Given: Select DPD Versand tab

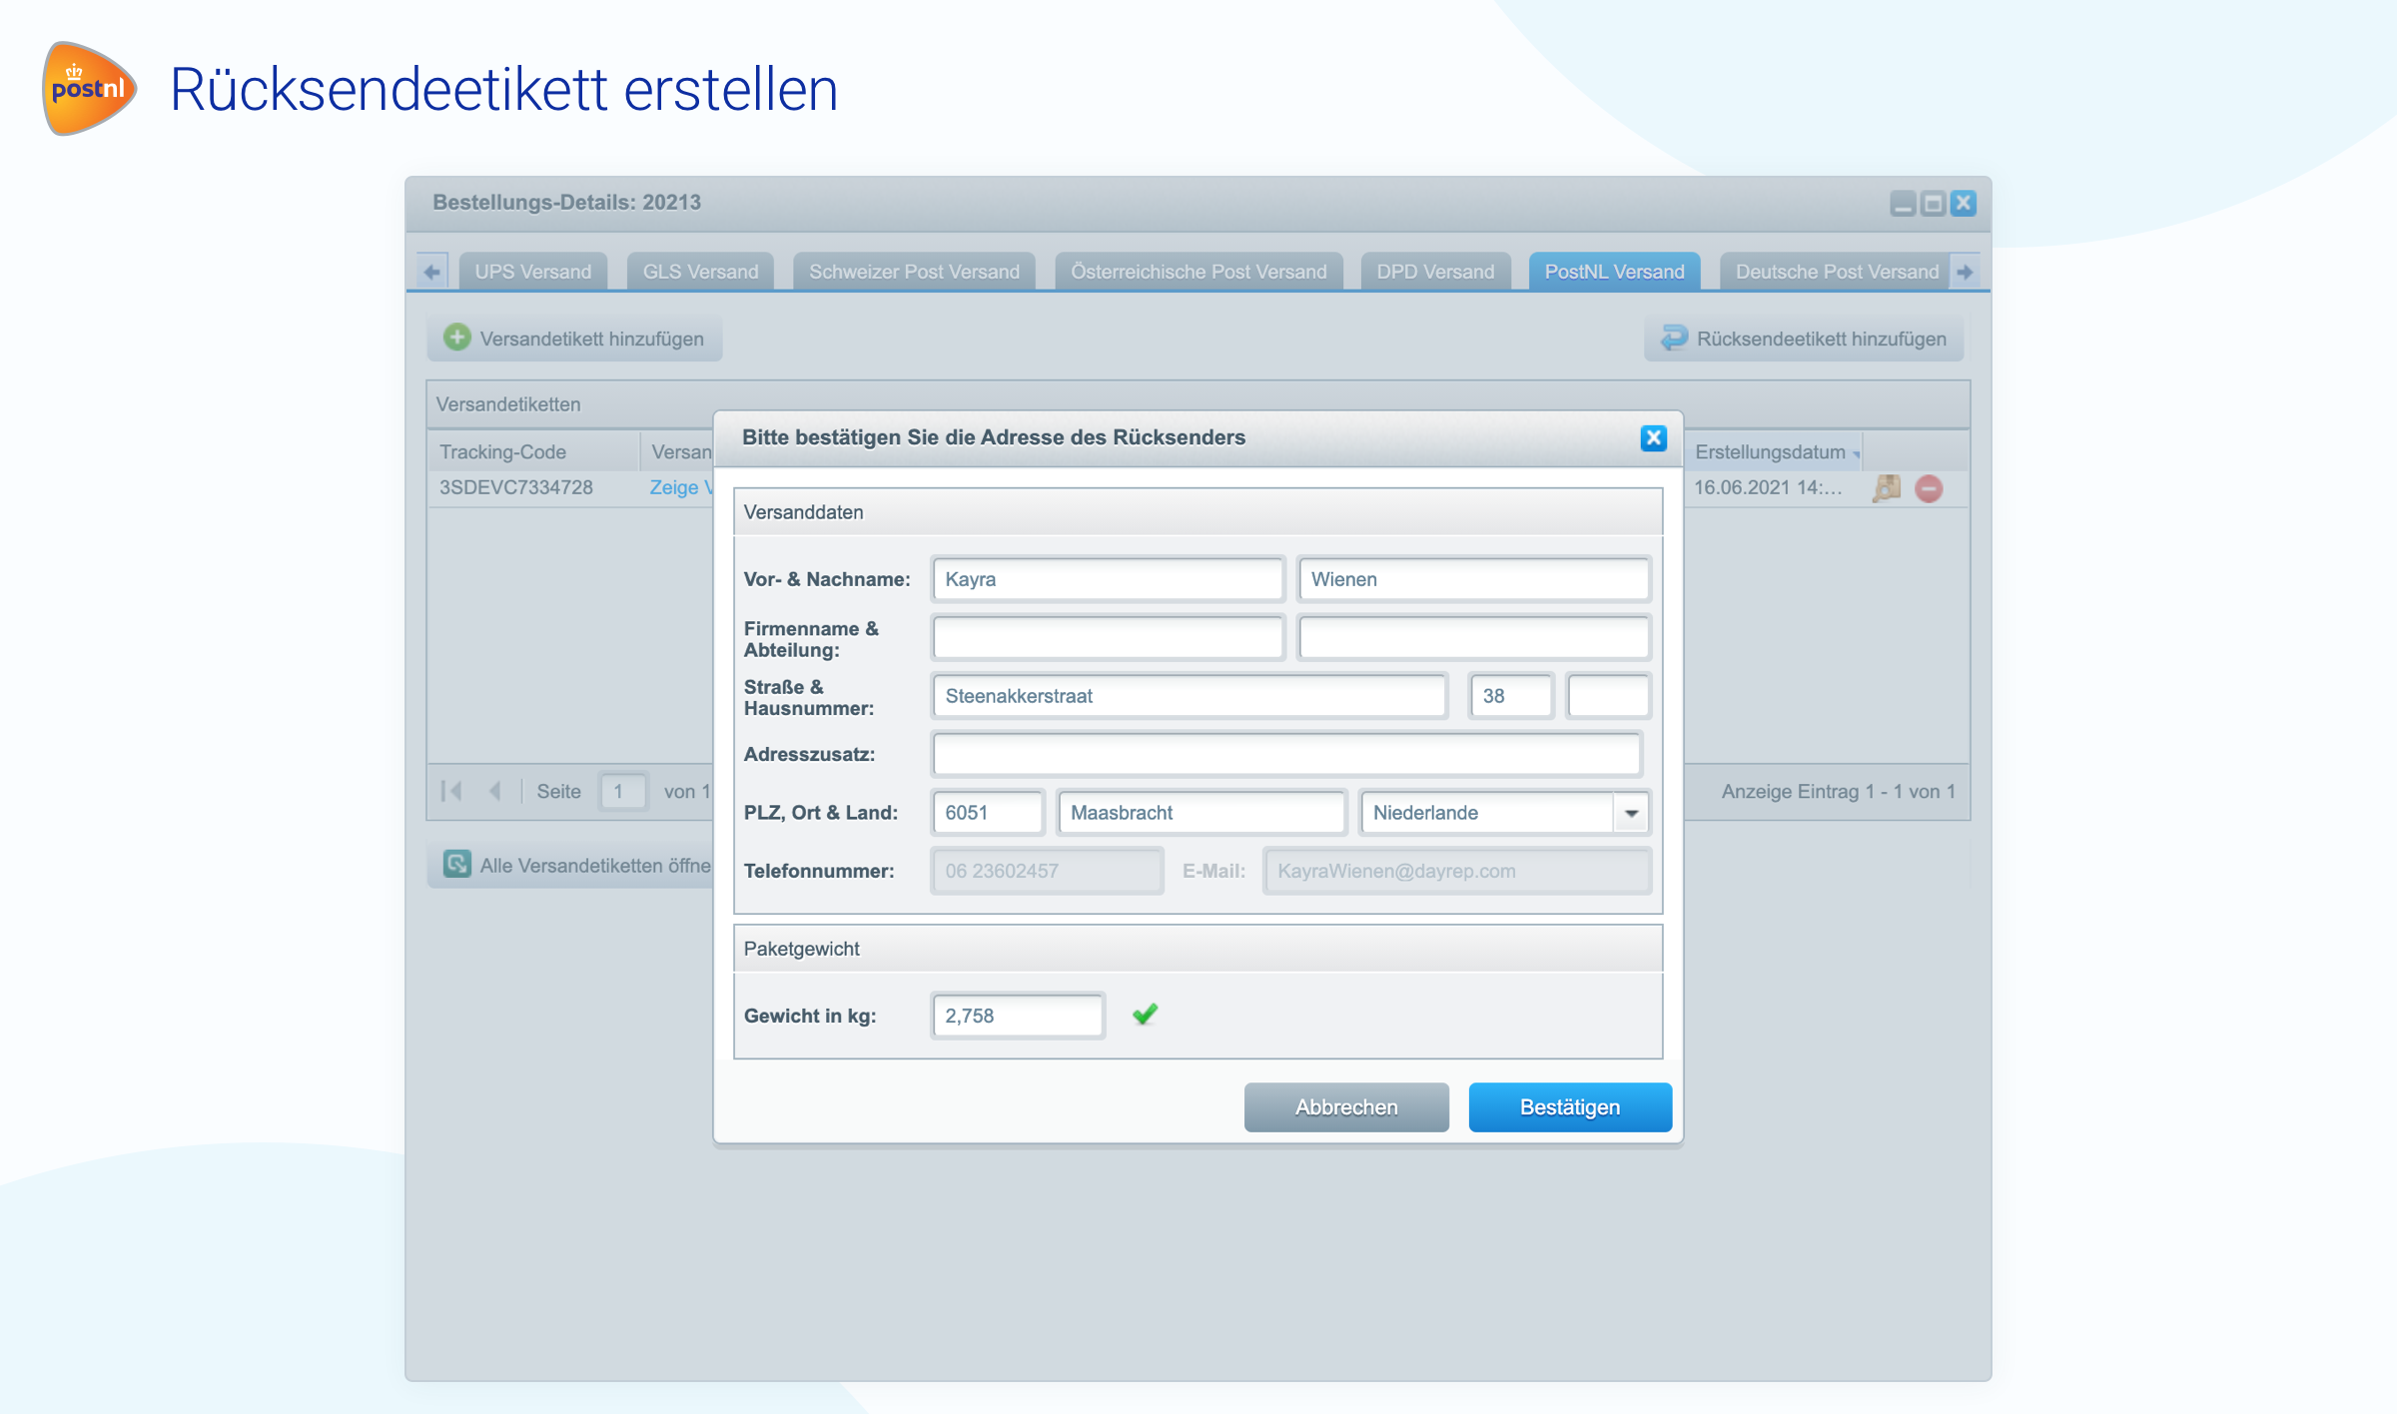Looking at the screenshot, I should tap(1435, 272).
